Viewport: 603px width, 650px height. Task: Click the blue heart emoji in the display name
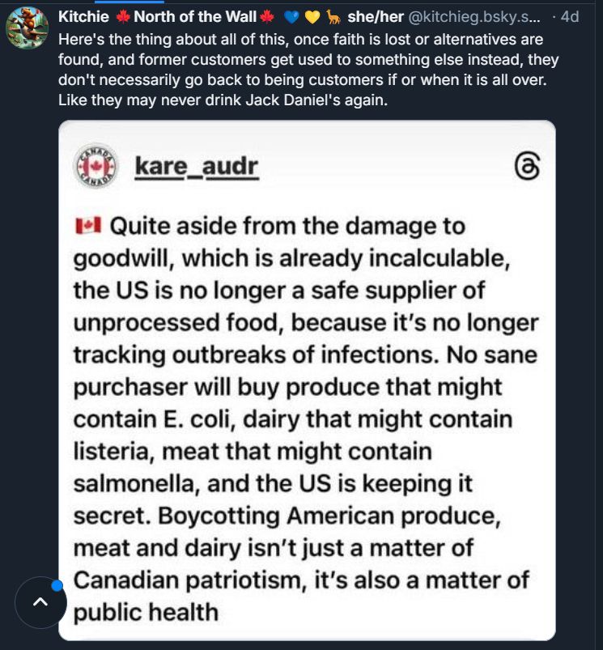click(x=291, y=17)
